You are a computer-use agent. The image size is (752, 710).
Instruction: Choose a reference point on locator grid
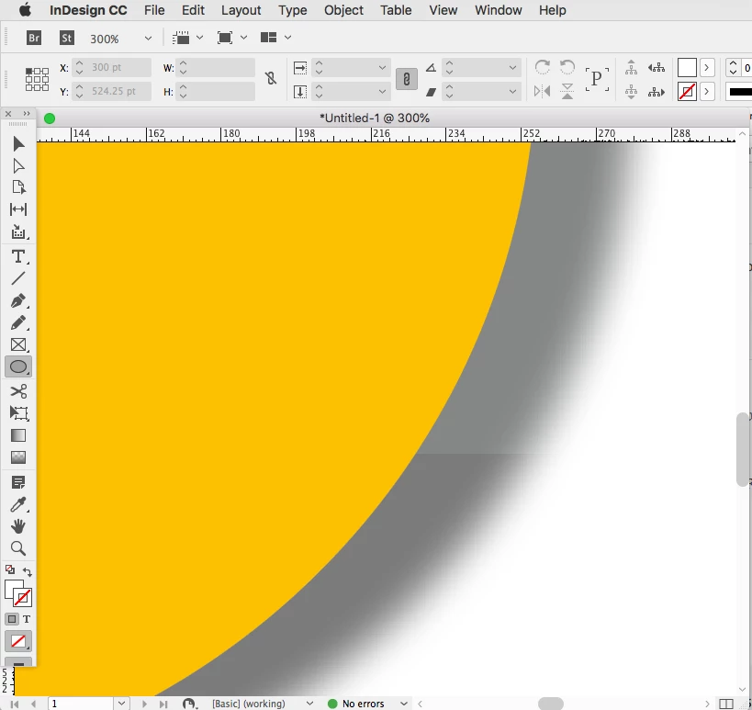[37, 79]
